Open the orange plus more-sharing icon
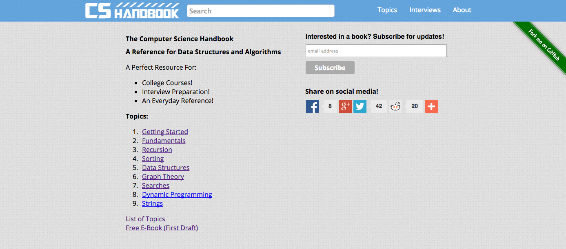 tap(431, 106)
